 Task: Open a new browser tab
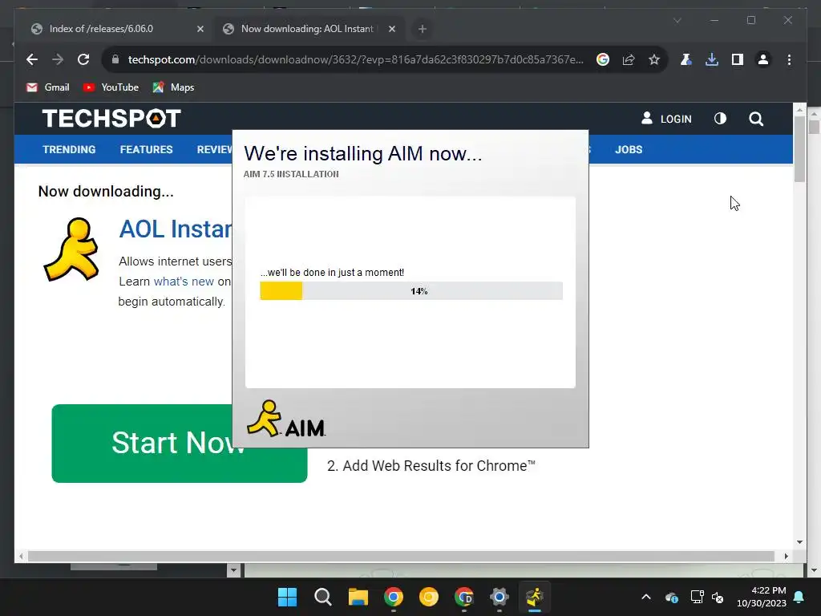coord(423,30)
